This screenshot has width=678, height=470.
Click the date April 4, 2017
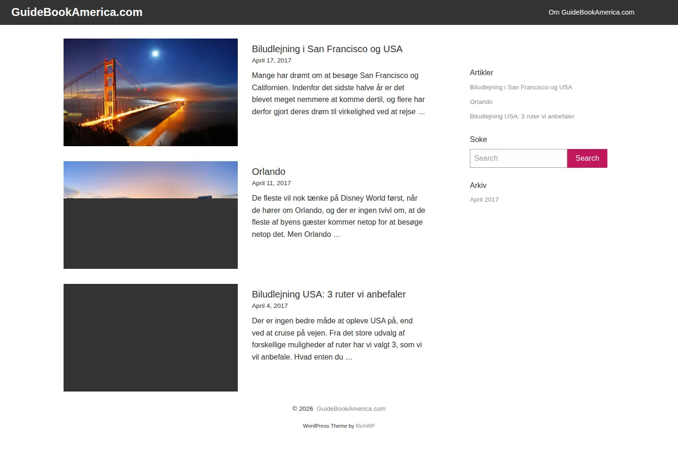point(270,306)
